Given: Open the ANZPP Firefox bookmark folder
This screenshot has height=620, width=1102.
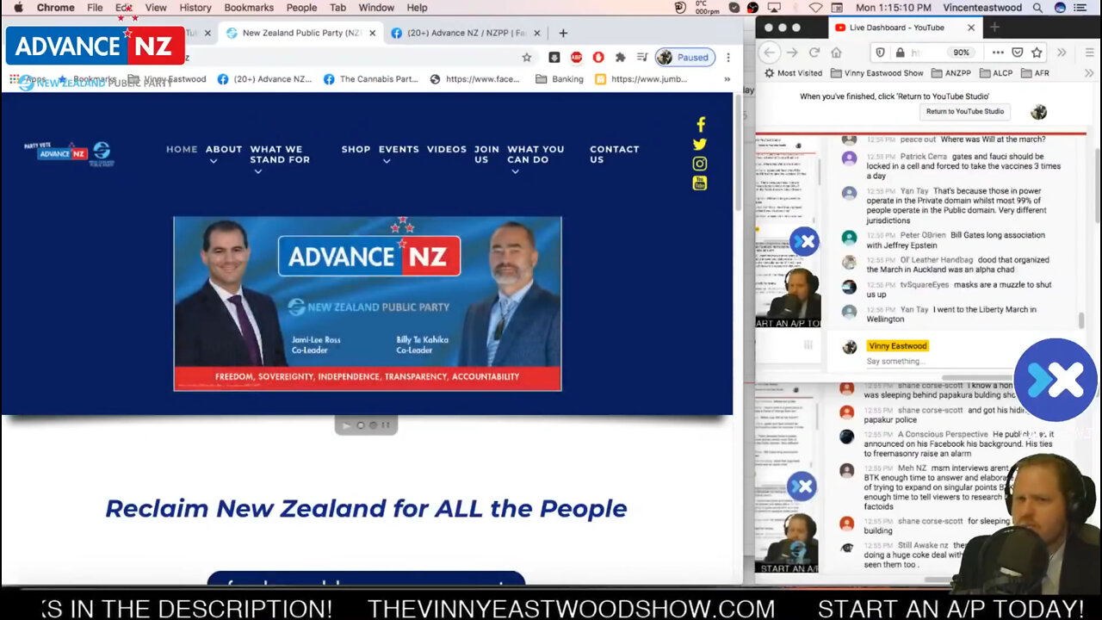Looking at the screenshot, I should [x=950, y=73].
